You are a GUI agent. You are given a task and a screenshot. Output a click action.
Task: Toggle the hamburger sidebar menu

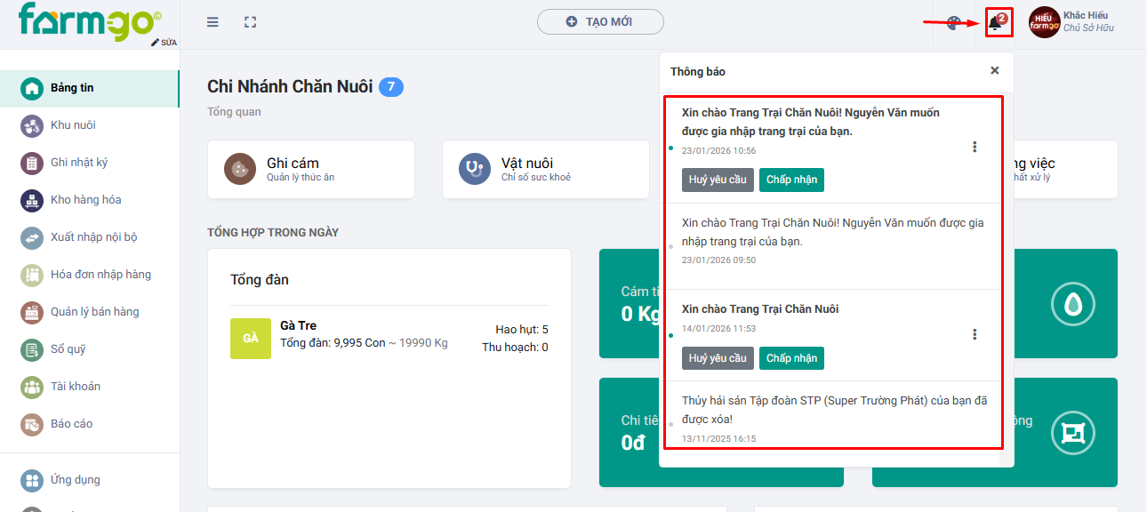coord(213,22)
